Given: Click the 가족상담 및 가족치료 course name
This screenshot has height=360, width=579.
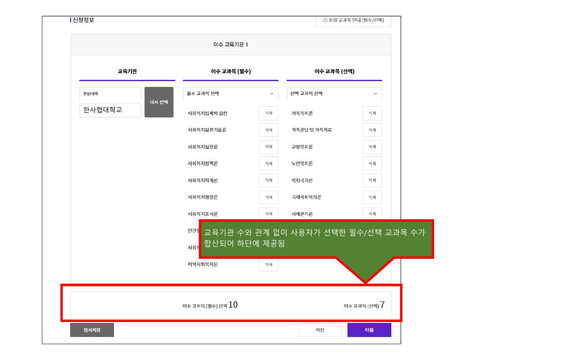Looking at the screenshot, I should (x=311, y=130).
